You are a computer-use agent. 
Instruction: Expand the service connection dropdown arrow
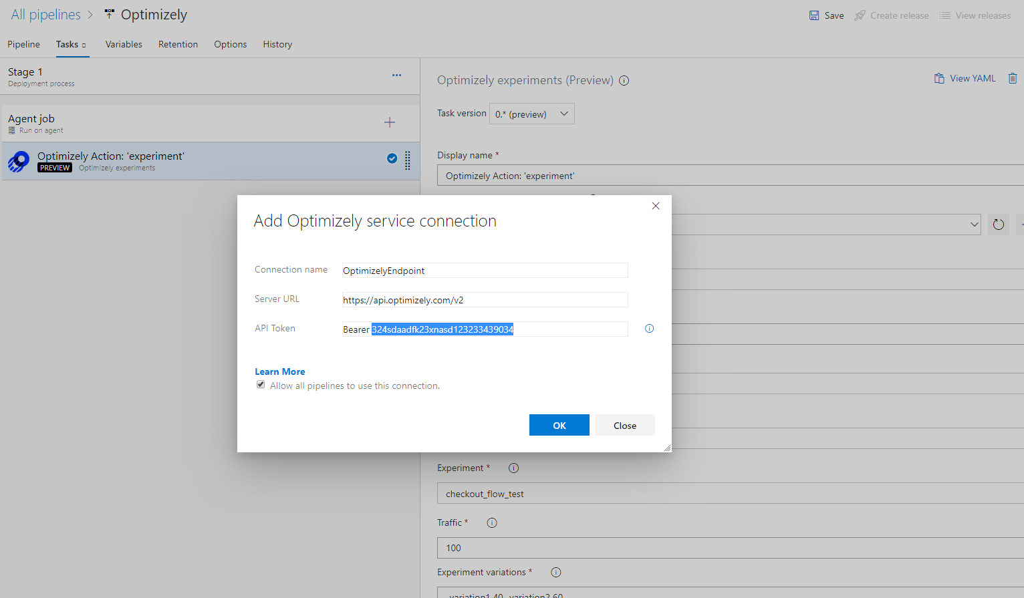pyautogui.click(x=975, y=225)
